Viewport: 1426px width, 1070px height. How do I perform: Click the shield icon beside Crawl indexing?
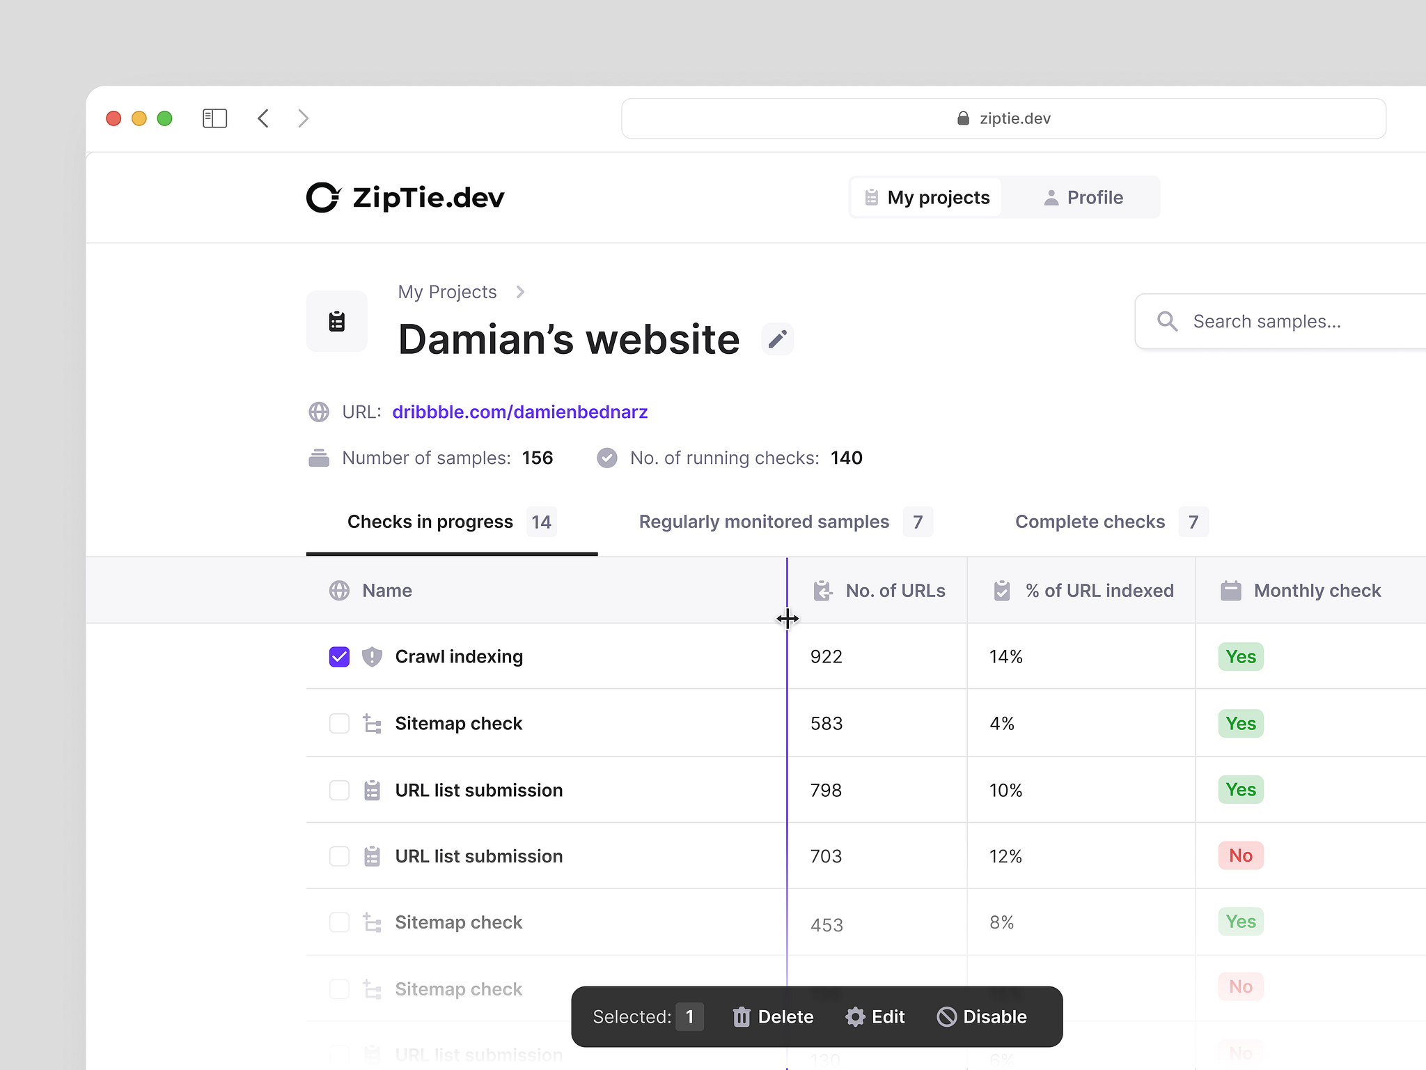372,656
